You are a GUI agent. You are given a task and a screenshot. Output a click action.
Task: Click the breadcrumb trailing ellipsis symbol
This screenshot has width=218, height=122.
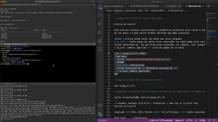[x=186, y=11]
